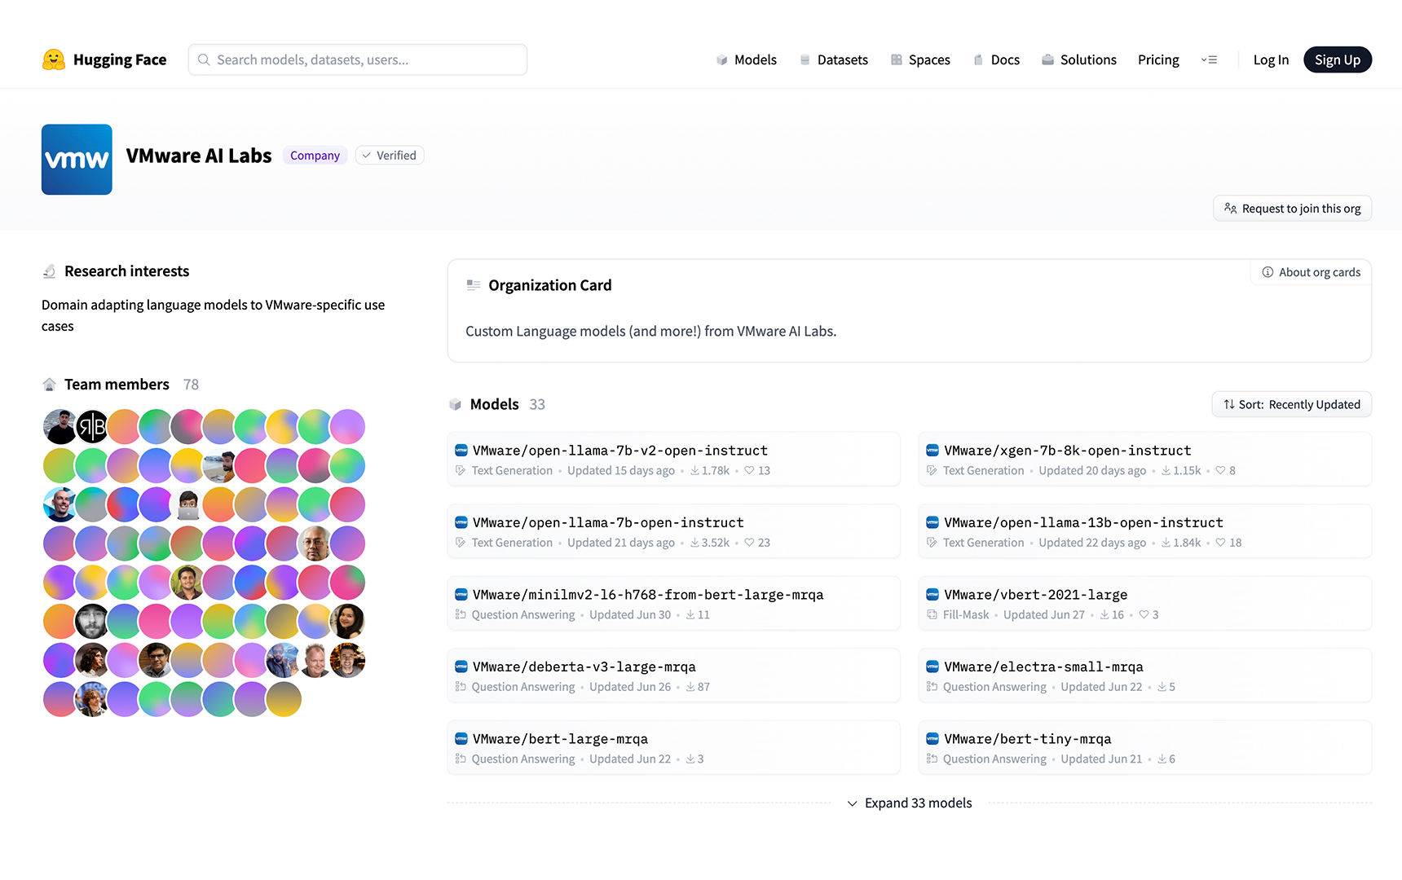Viewport: 1402px width, 880px height.
Task: Go to the Pricing page
Action: coord(1158,59)
